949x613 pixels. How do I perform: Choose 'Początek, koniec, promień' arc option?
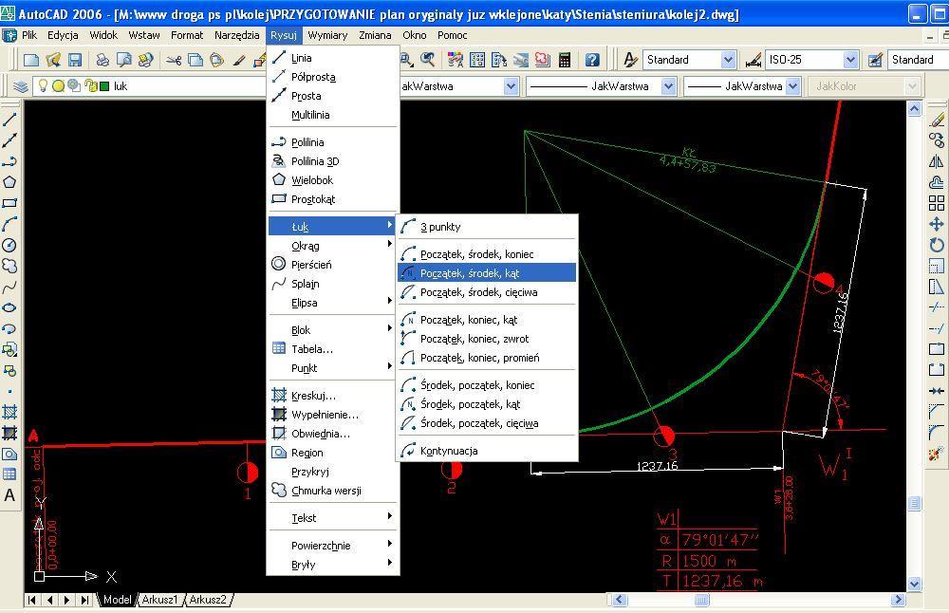click(487, 358)
